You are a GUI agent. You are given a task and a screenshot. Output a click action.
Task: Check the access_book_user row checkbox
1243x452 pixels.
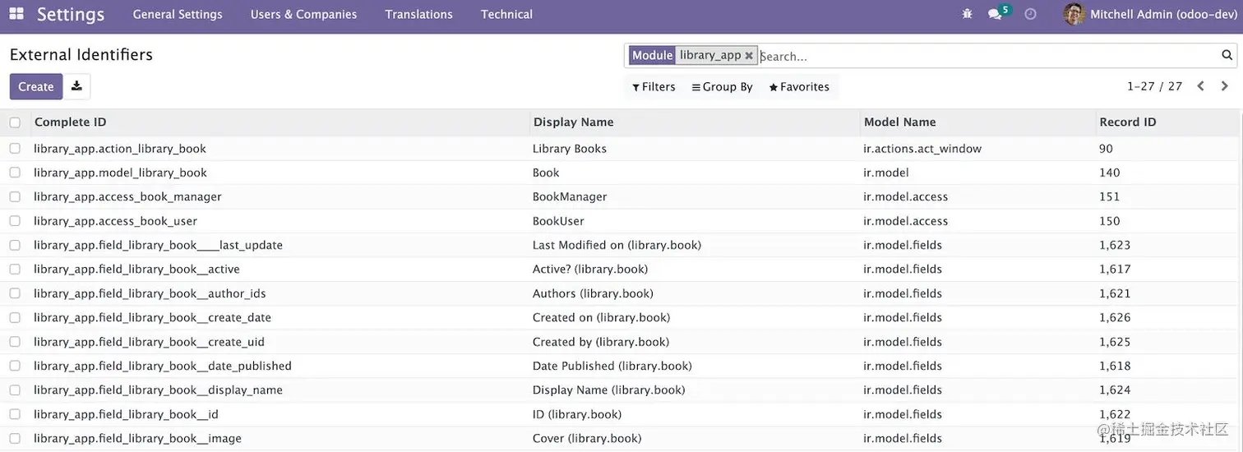pyautogui.click(x=15, y=221)
